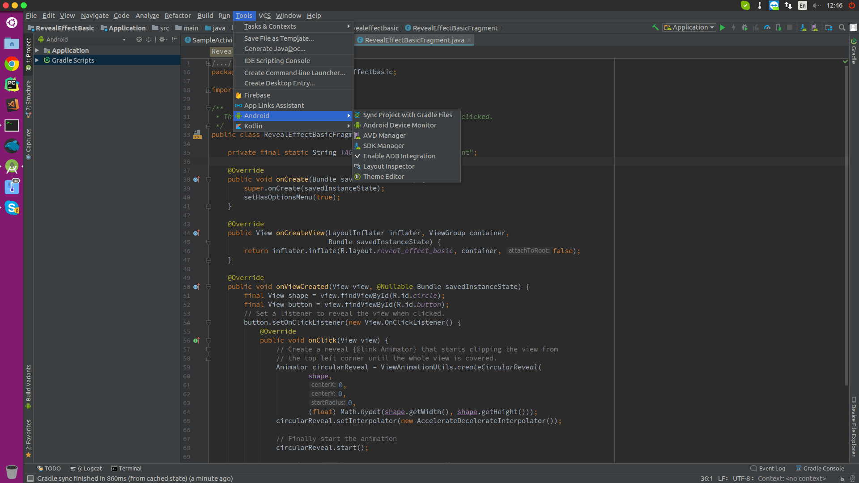Viewport: 859px width, 483px height.
Task: Click the Search Everywhere magnifier icon
Action: [x=842, y=28]
